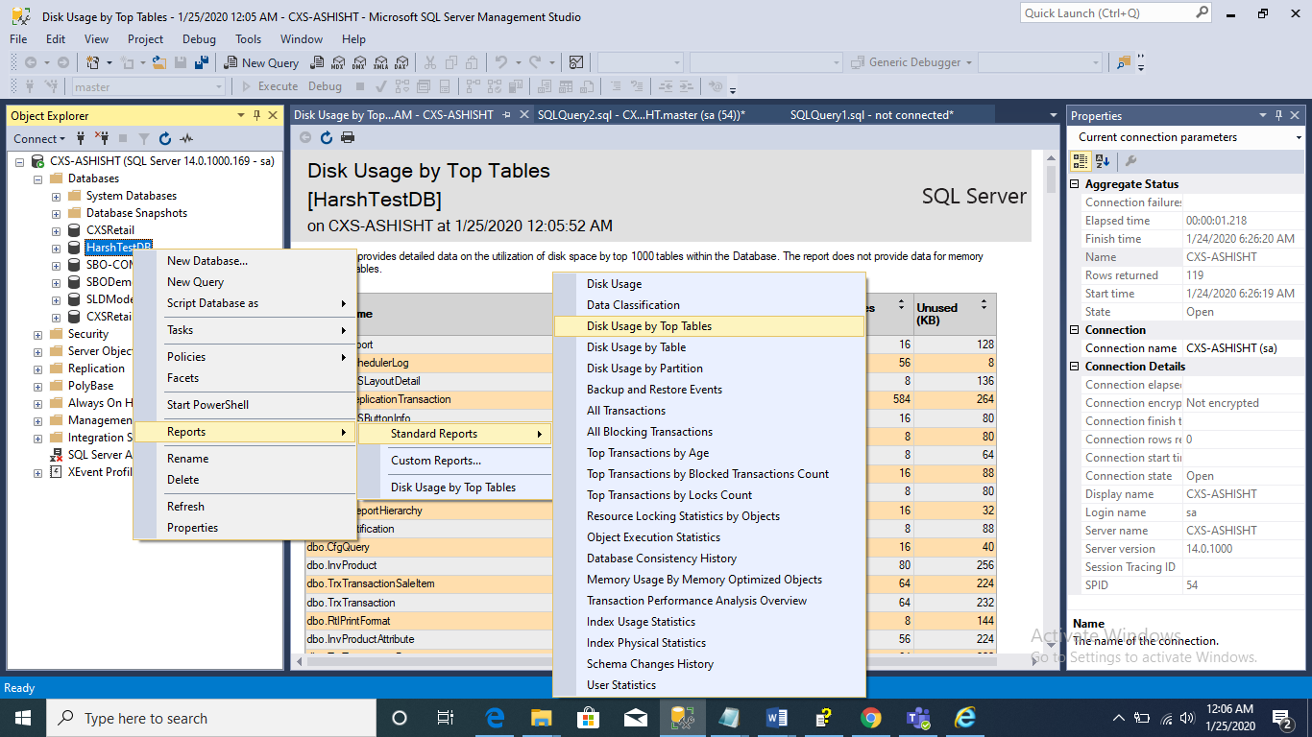Click the DAX query toolbar icon

pyautogui.click(x=402, y=62)
